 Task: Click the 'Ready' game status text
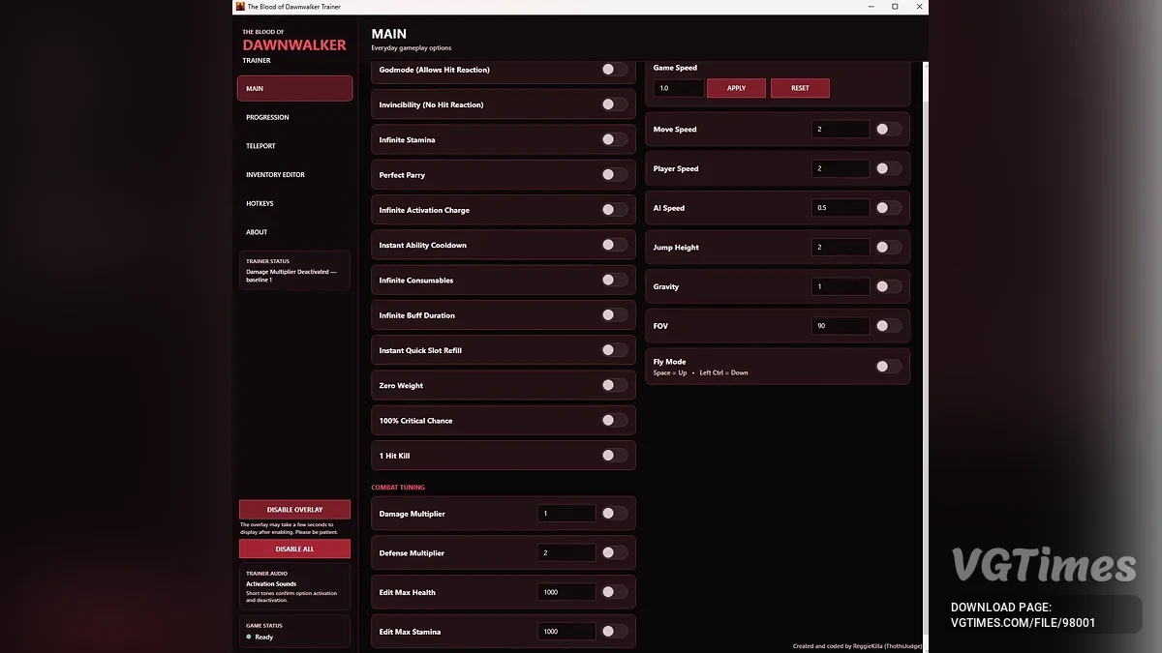click(x=264, y=638)
